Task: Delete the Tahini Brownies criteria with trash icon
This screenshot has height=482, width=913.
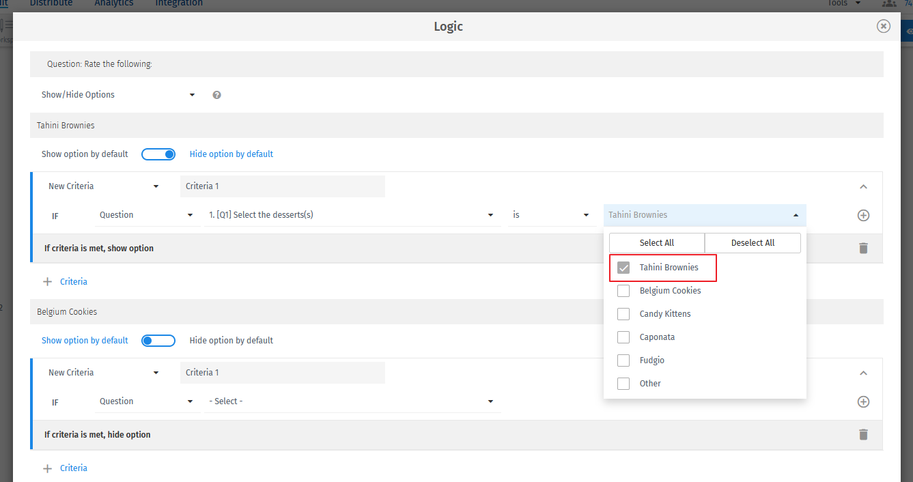Action: (863, 248)
